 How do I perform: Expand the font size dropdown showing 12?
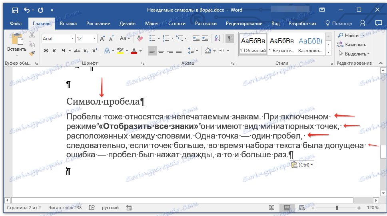pos(94,39)
